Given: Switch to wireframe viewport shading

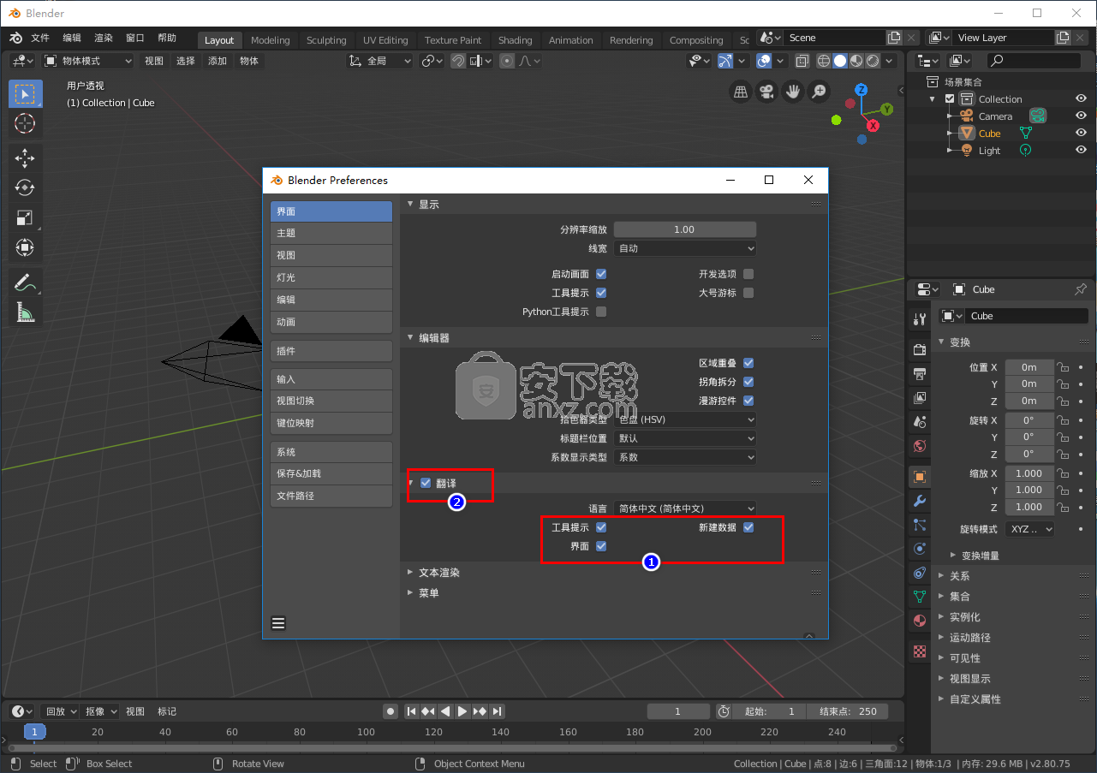Looking at the screenshot, I should click(824, 61).
